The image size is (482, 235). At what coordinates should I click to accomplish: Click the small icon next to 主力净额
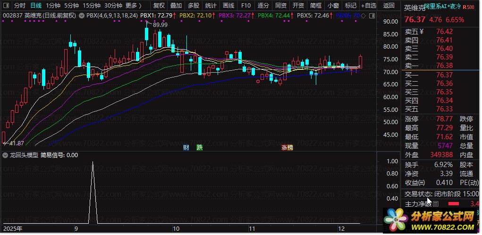436,204
